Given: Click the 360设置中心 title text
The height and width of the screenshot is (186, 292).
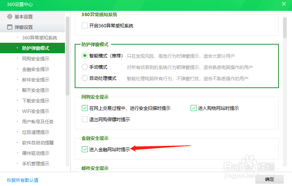Looking at the screenshot, I should click(20, 4).
